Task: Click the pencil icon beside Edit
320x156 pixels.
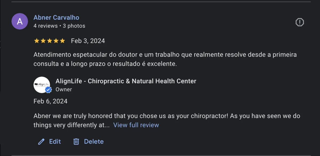Action: click(41, 142)
